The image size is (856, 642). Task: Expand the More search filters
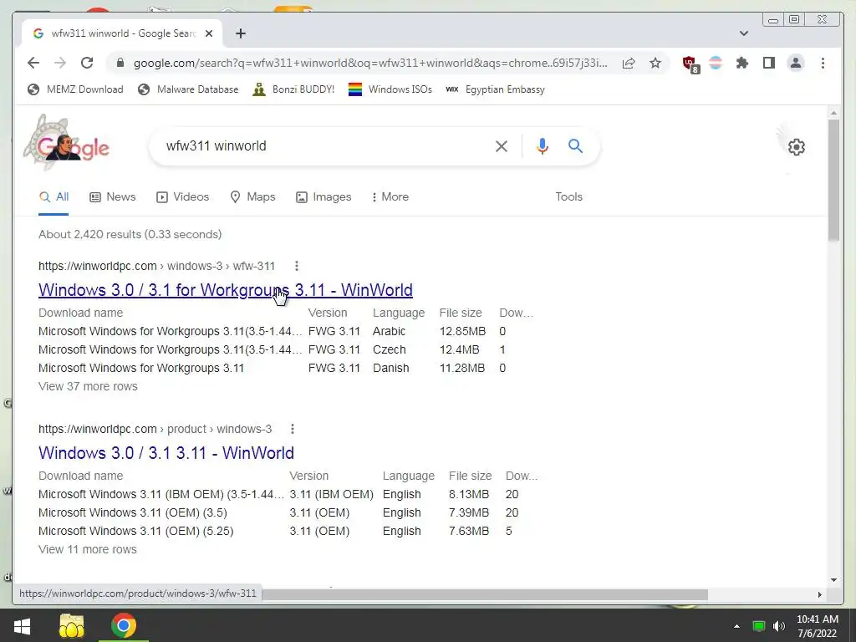click(390, 197)
